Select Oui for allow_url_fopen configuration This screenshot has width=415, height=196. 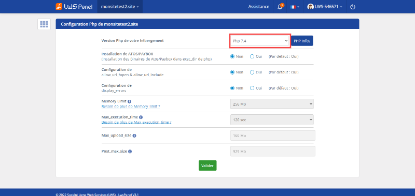point(252,72)
